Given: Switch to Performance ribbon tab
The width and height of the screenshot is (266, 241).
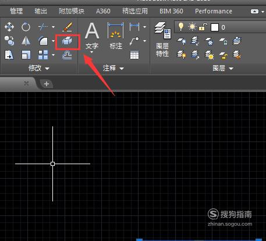Looking at the screenshot, I should pyautogui.click(x=214, y=11).
